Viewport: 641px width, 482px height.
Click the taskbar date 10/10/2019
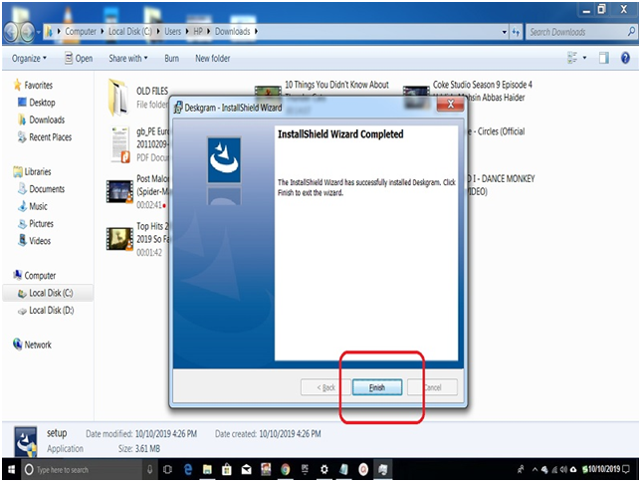coord(604,469)
